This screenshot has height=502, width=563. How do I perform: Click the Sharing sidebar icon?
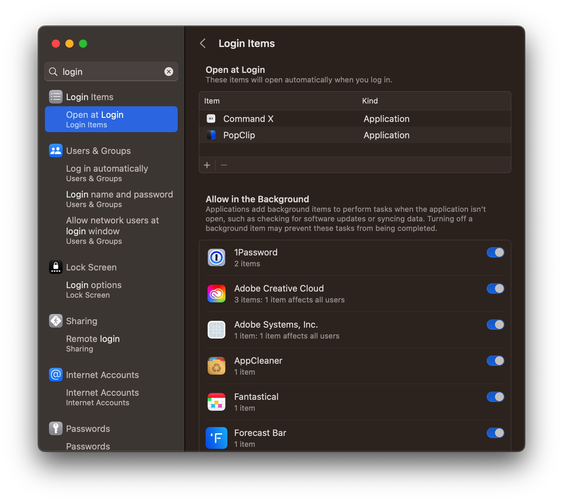(56, 321)
